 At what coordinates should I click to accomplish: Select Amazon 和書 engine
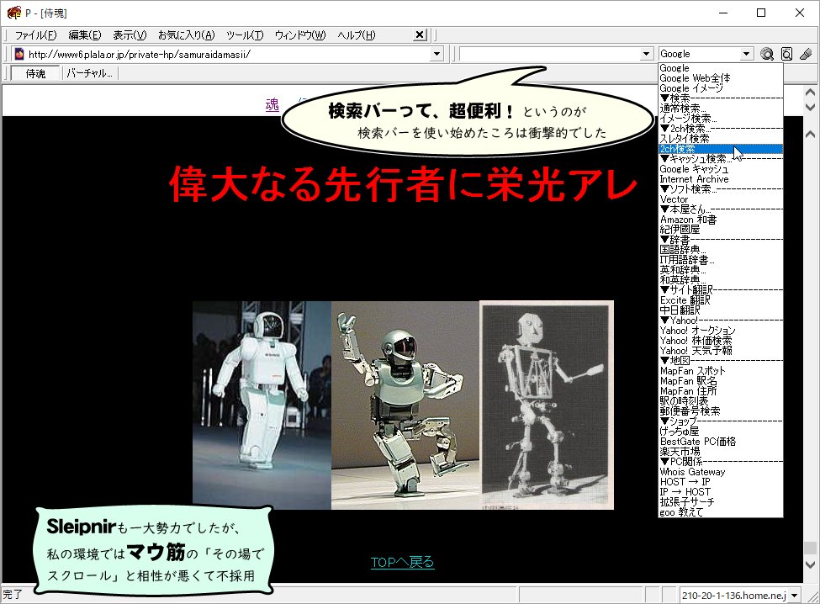[721, 220]
